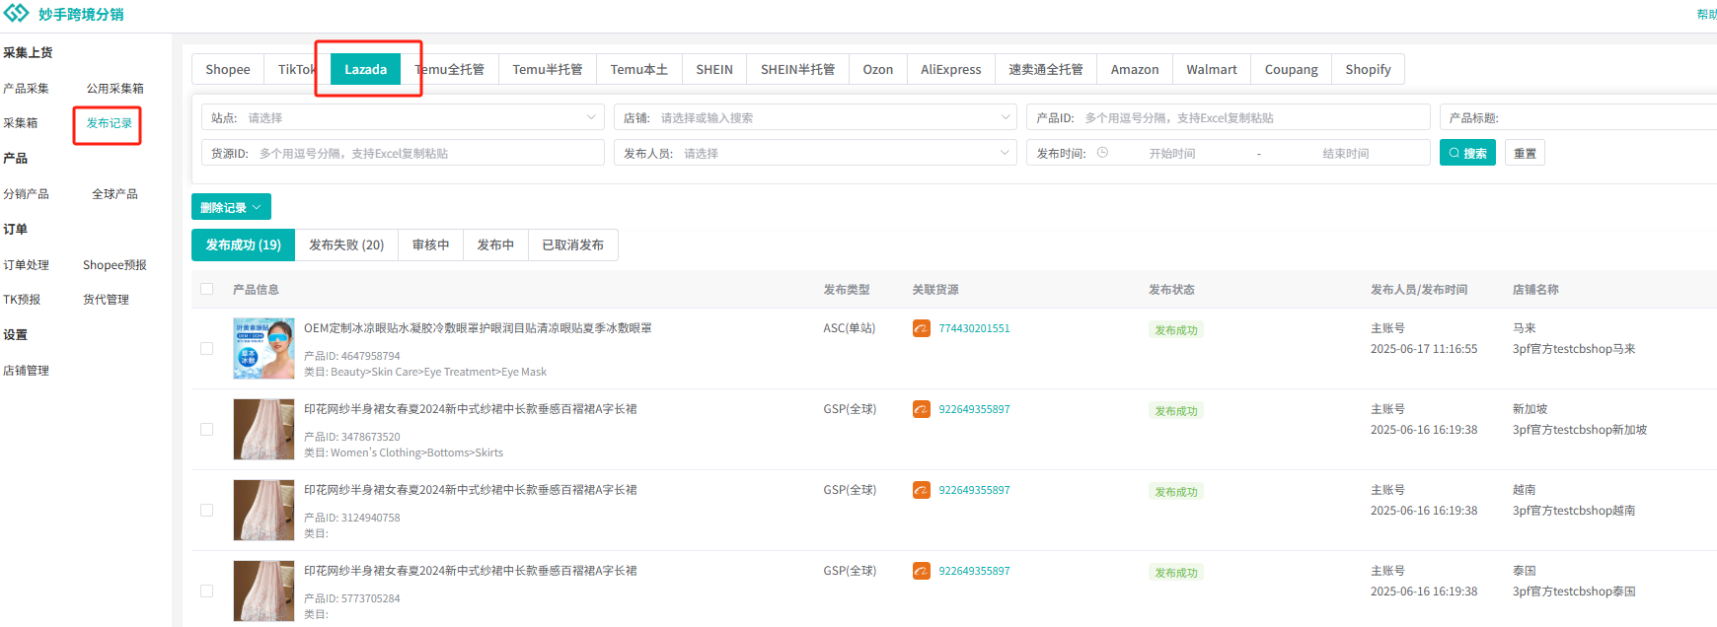Click source icon in the Singapore (新加坡) row
This screenshot has width=1717, height=627.
click(x=922, y=409)
